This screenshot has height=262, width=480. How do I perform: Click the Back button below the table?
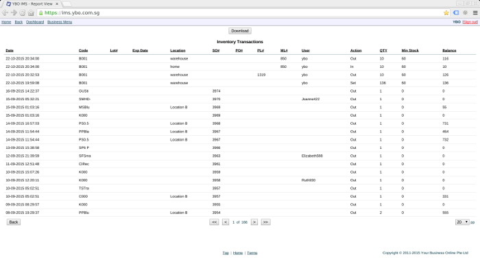14,222
